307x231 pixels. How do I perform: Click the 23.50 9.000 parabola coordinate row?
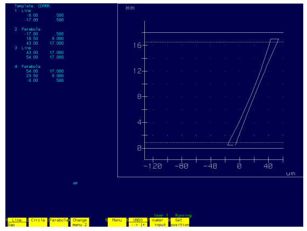pyautogui.click(x=45, y=76)
